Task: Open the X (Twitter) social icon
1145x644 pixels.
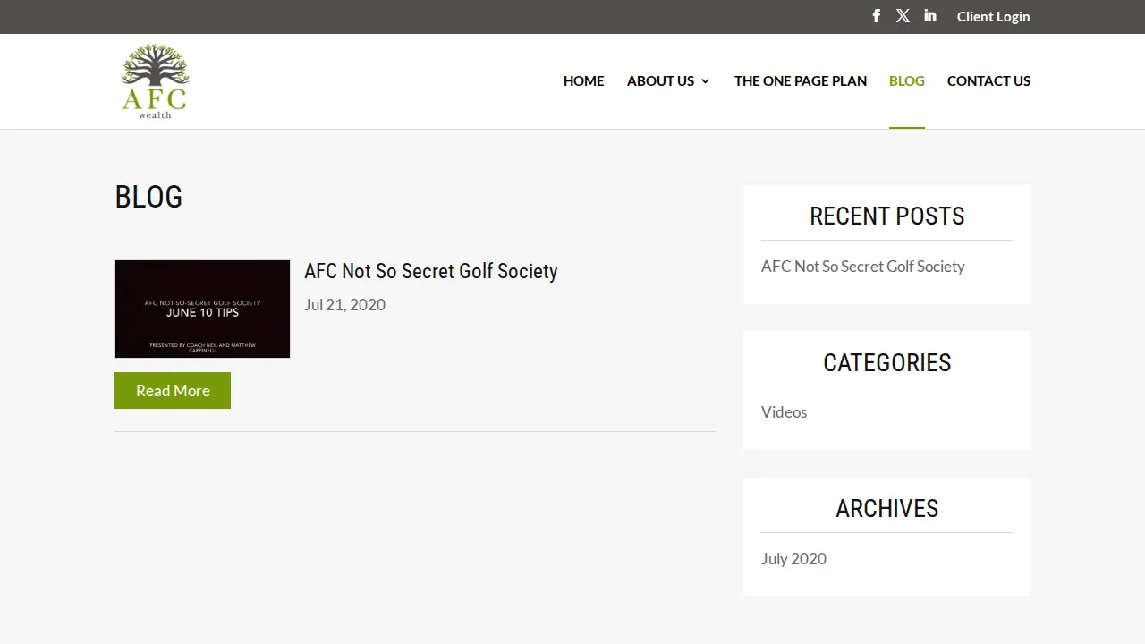Action: pyautogui.click(x=903, y=16)
